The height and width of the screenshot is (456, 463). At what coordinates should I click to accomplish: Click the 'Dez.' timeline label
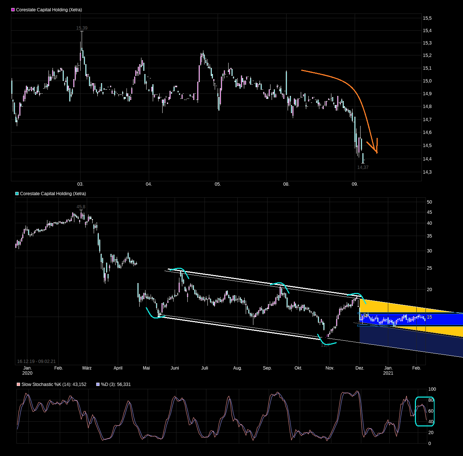(359, 368)
